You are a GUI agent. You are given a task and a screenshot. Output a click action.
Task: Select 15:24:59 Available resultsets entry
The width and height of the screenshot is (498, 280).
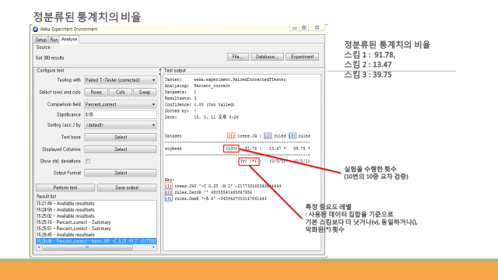(65, 210)
